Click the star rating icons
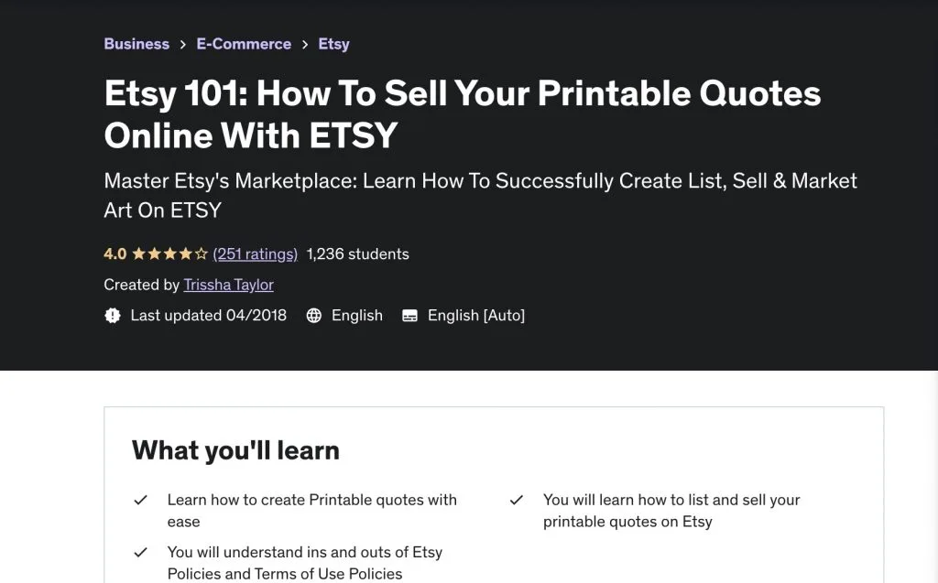 [169, 254]
